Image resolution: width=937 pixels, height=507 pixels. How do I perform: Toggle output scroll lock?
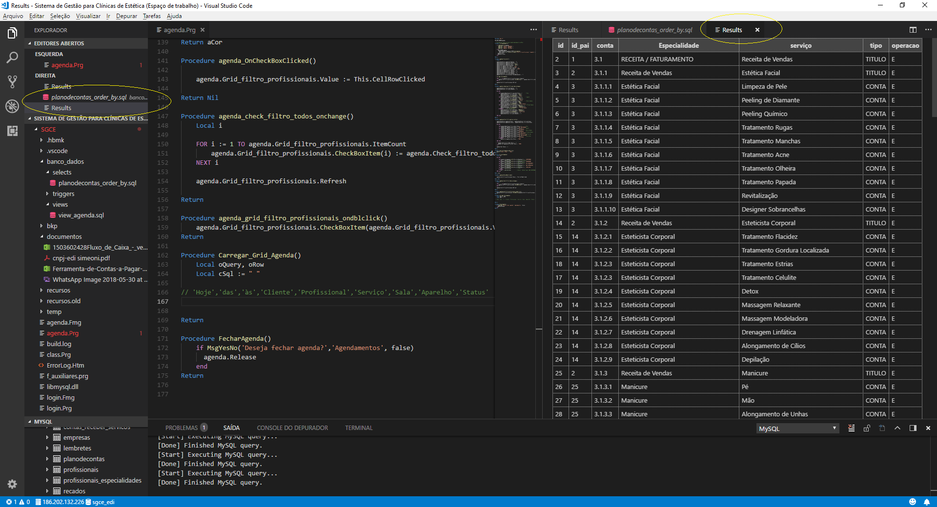[x=867, y=428]
